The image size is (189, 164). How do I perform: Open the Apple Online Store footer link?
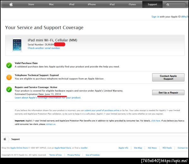pyautogui.click(x=19, y=148)
